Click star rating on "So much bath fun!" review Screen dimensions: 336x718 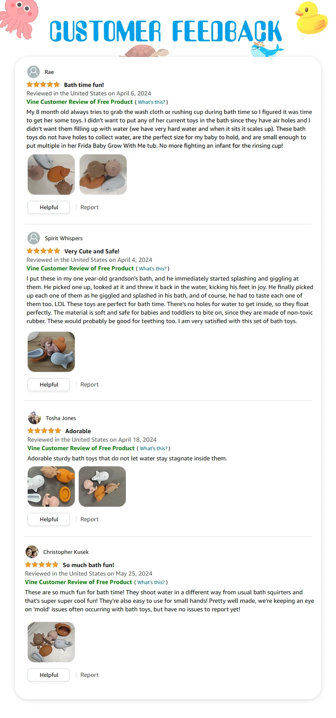41,565
